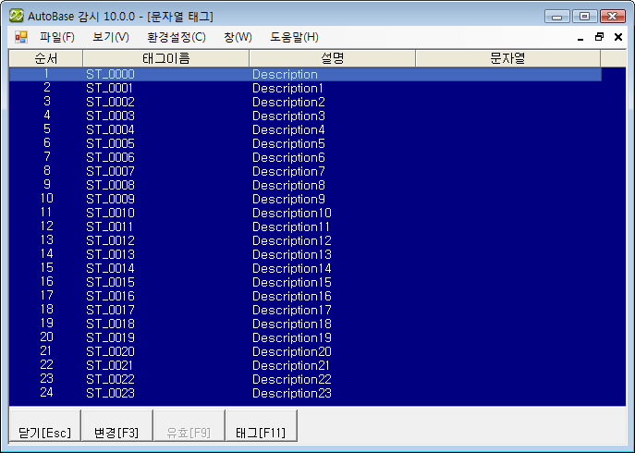The width and height of the screenshot is (635, 453).
Task: Minimize the inner document window
Action: [x=580, y=37]
